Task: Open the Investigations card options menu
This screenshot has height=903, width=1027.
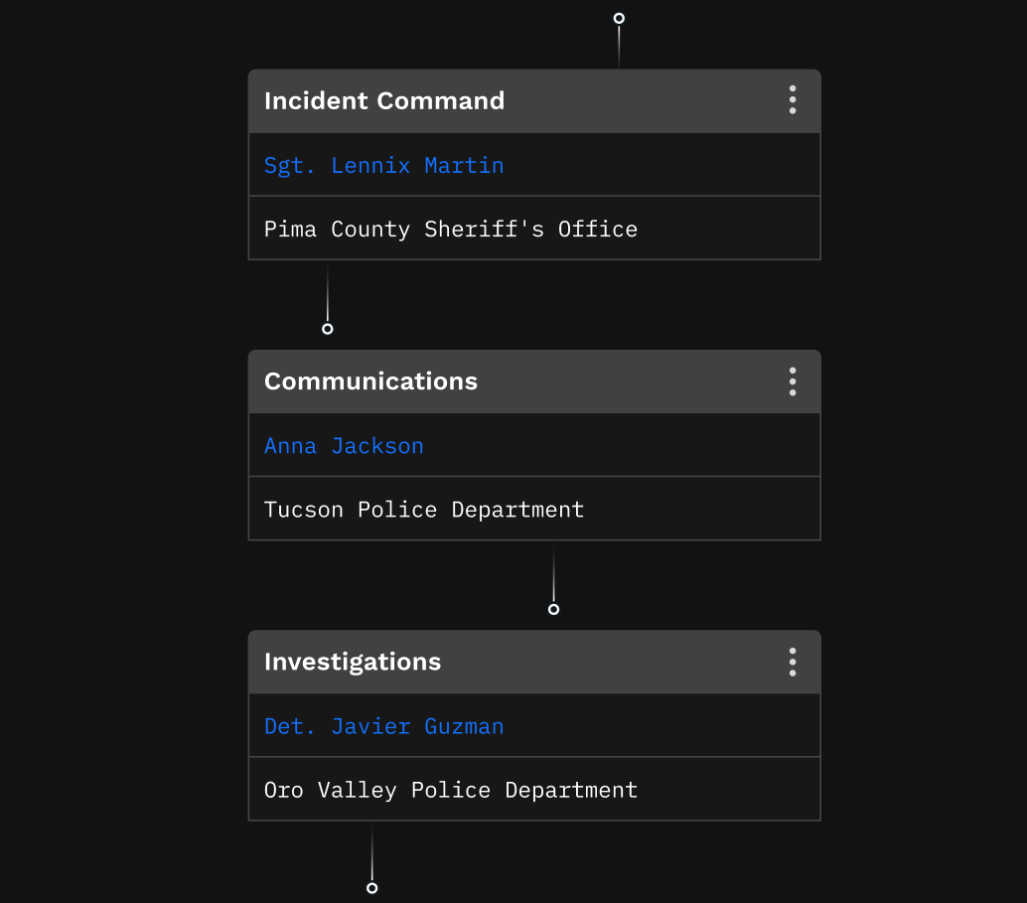Action: coord(793,662)
